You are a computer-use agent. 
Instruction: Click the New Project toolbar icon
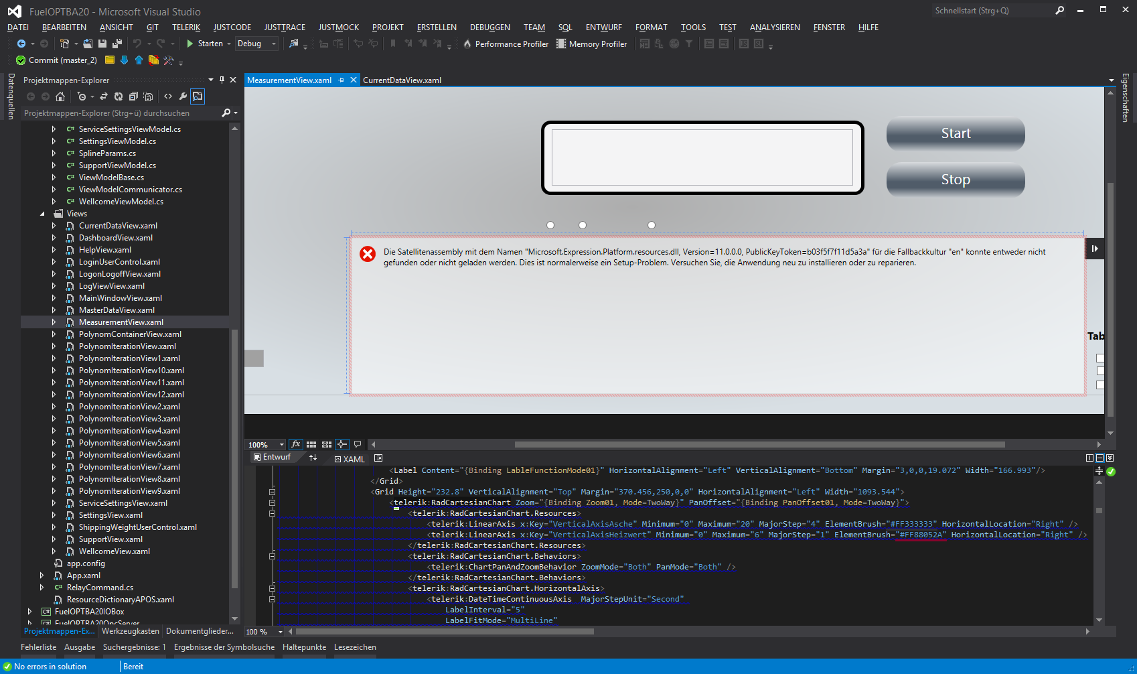click(64, 44)
